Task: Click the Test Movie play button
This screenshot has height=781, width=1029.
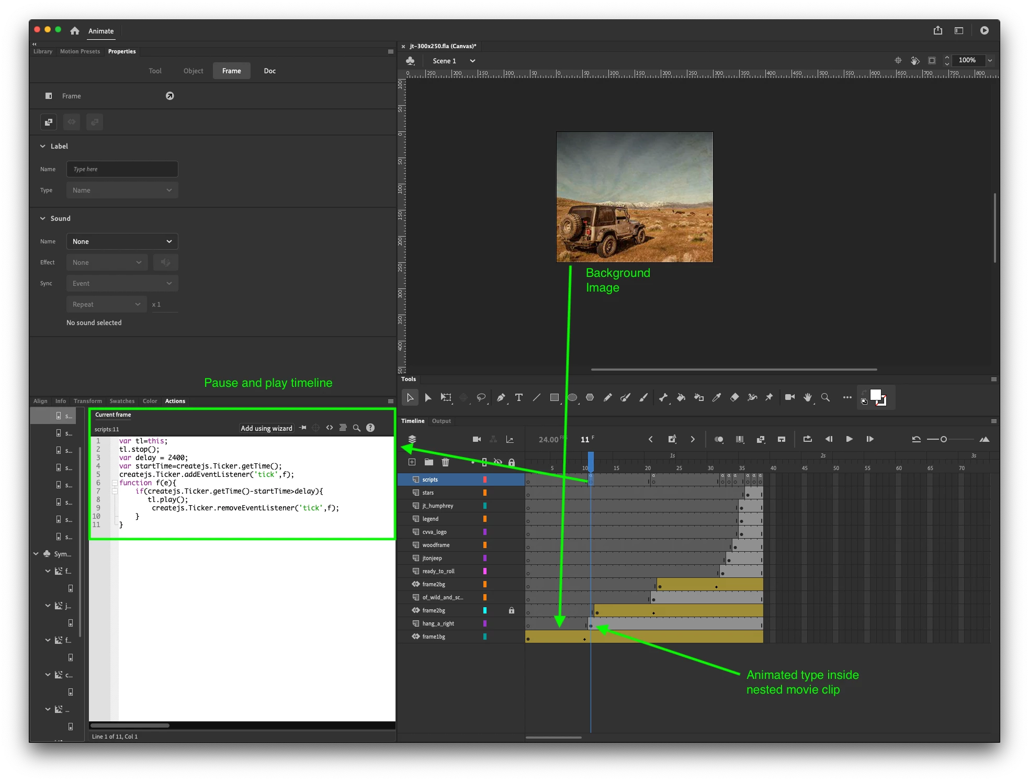Action: (985, 30)
